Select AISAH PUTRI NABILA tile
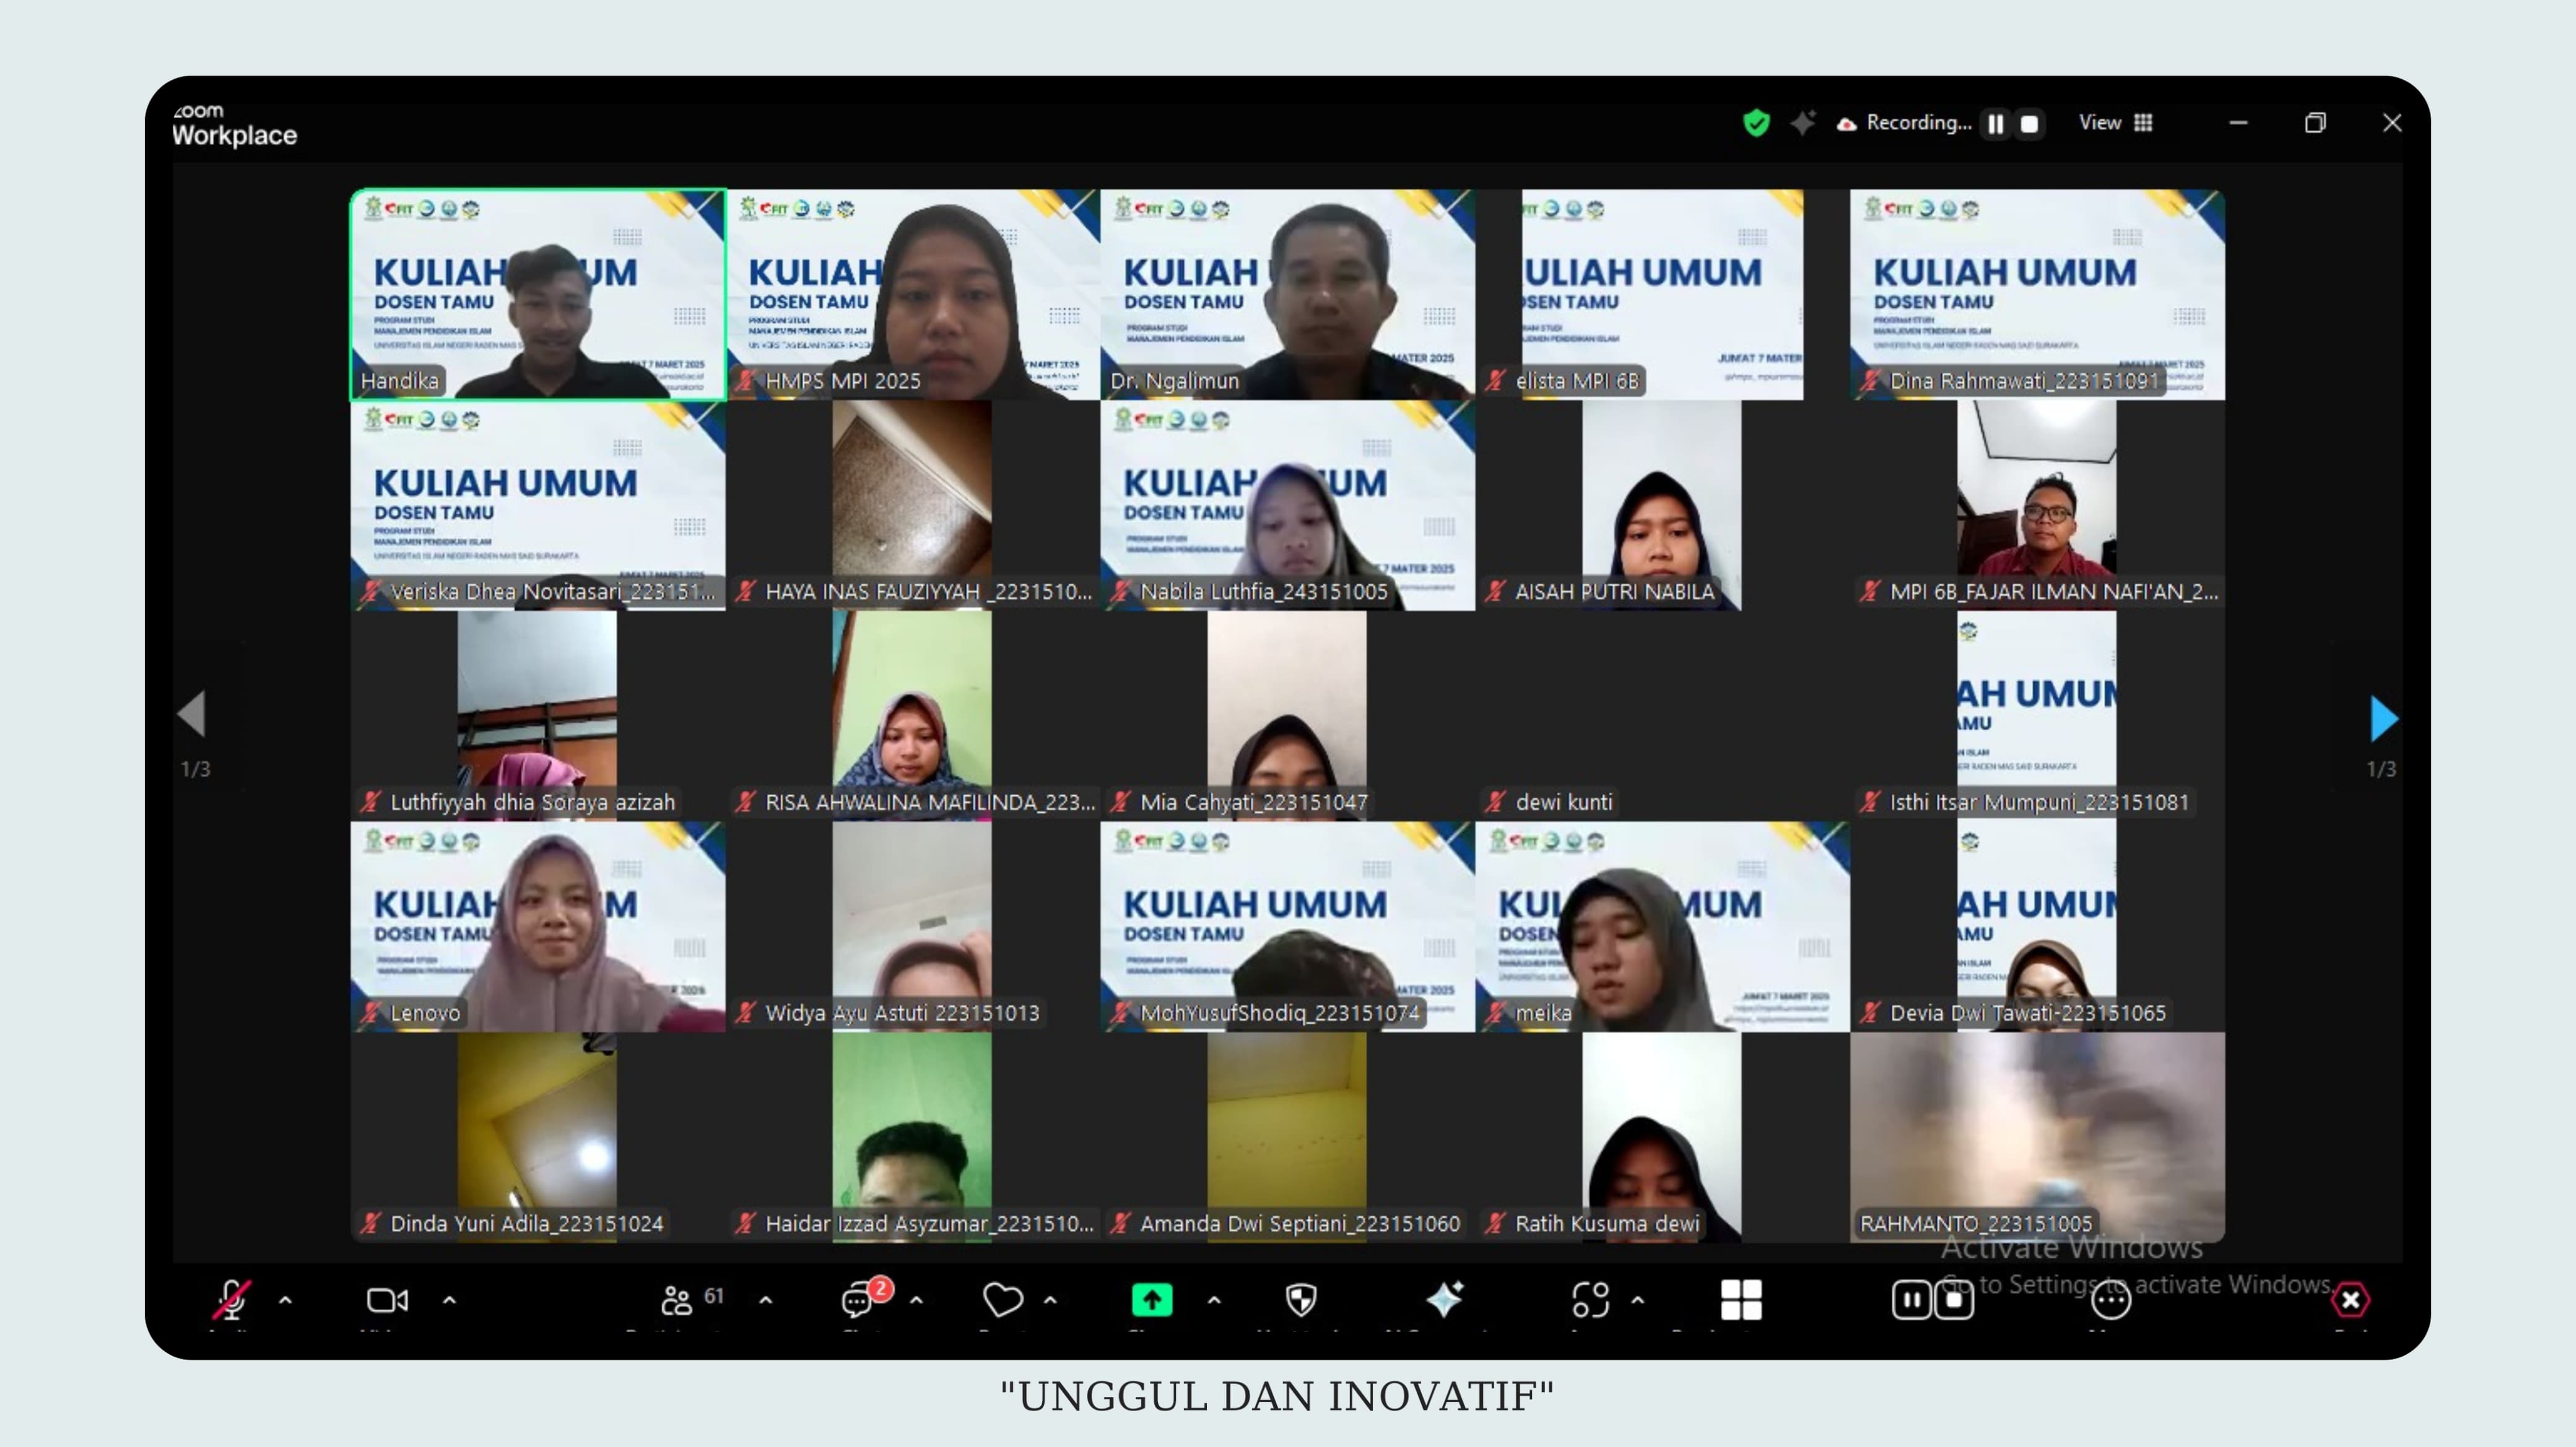The height and width of the screenshot is (1447, 2576). [1662, 506]
